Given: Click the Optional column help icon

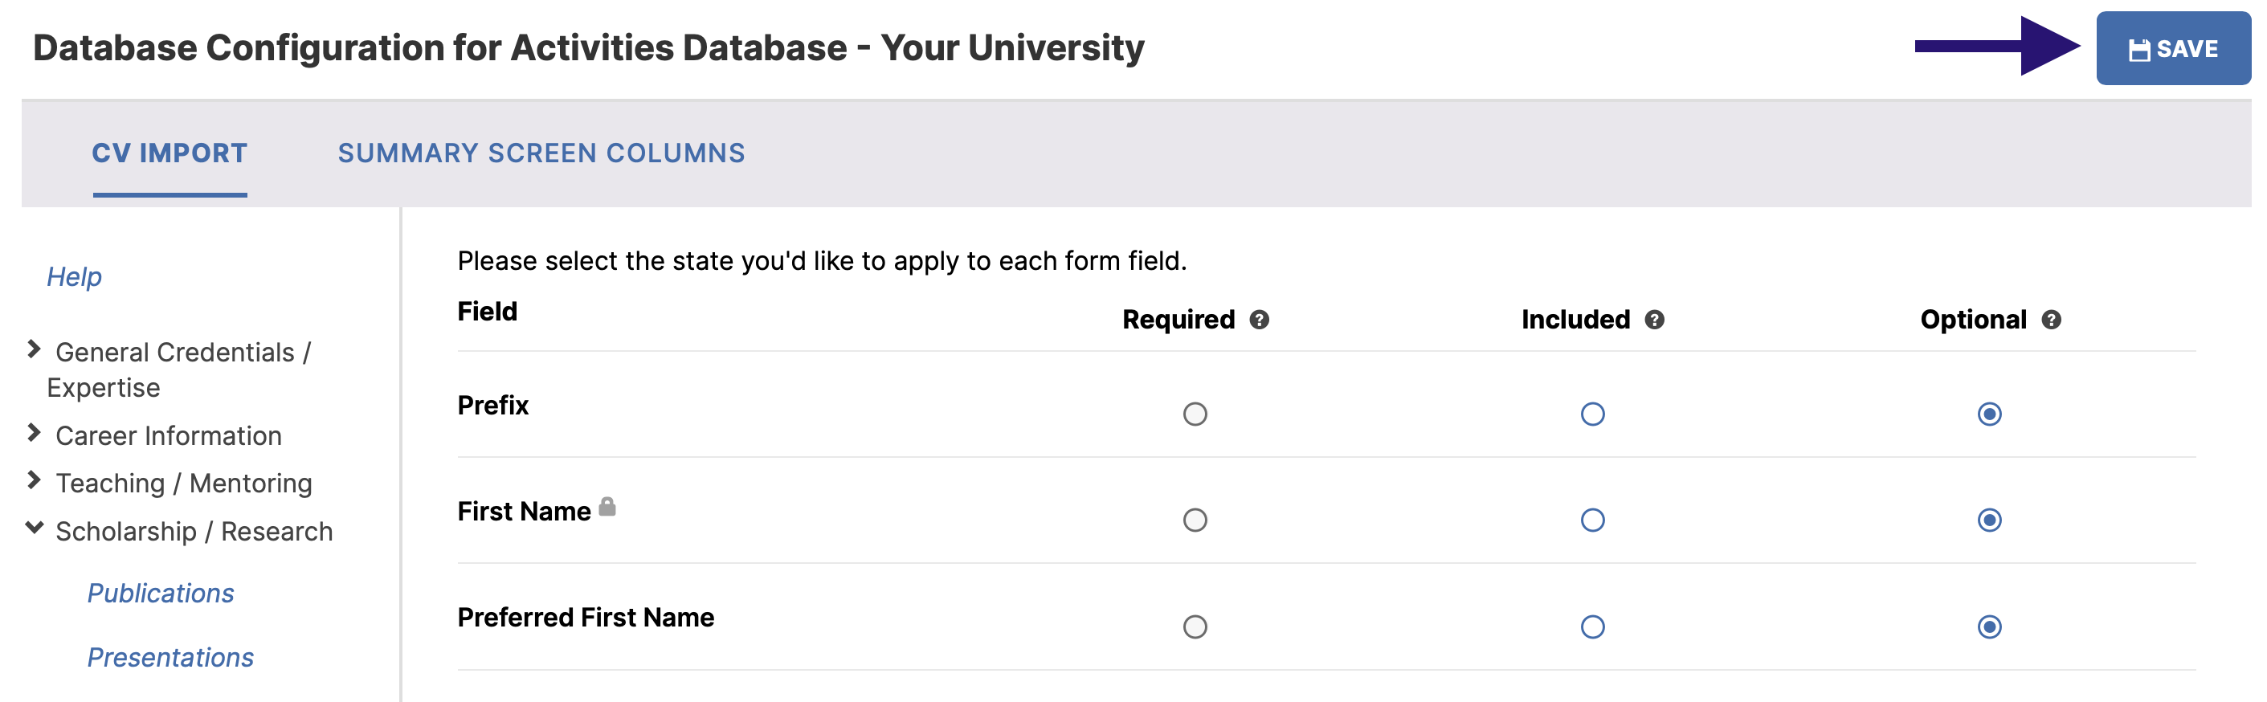Looking at the screenshot, I should coord(2051,320).
